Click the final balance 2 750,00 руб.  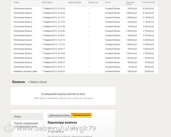(x=149, y=54)
